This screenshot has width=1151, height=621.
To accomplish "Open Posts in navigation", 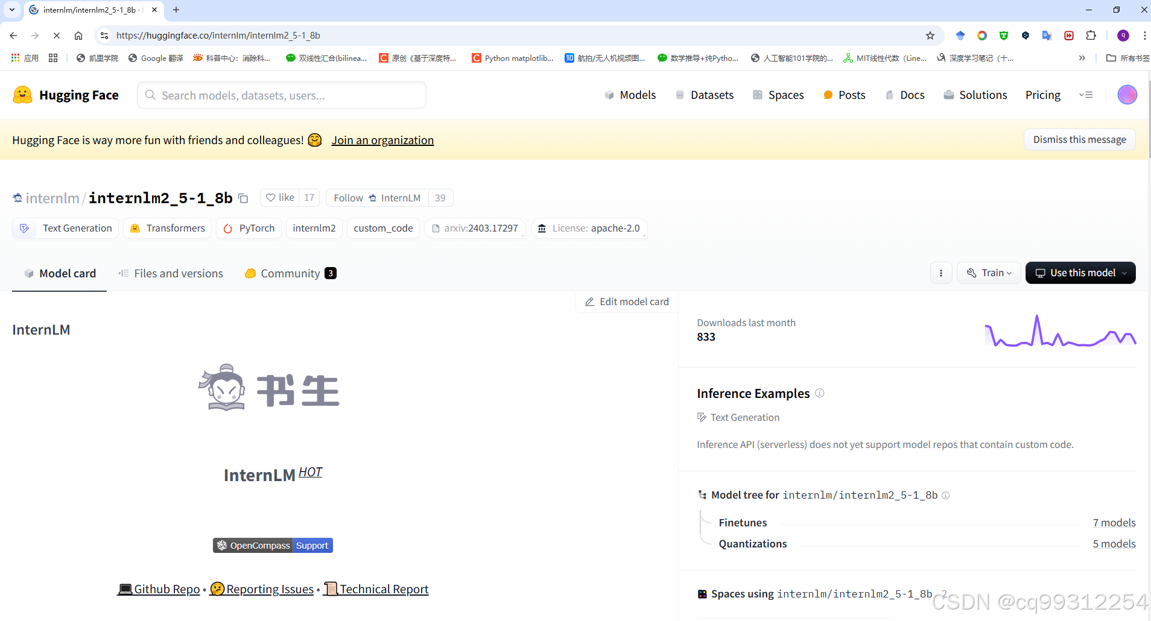I will coord(844,95).
